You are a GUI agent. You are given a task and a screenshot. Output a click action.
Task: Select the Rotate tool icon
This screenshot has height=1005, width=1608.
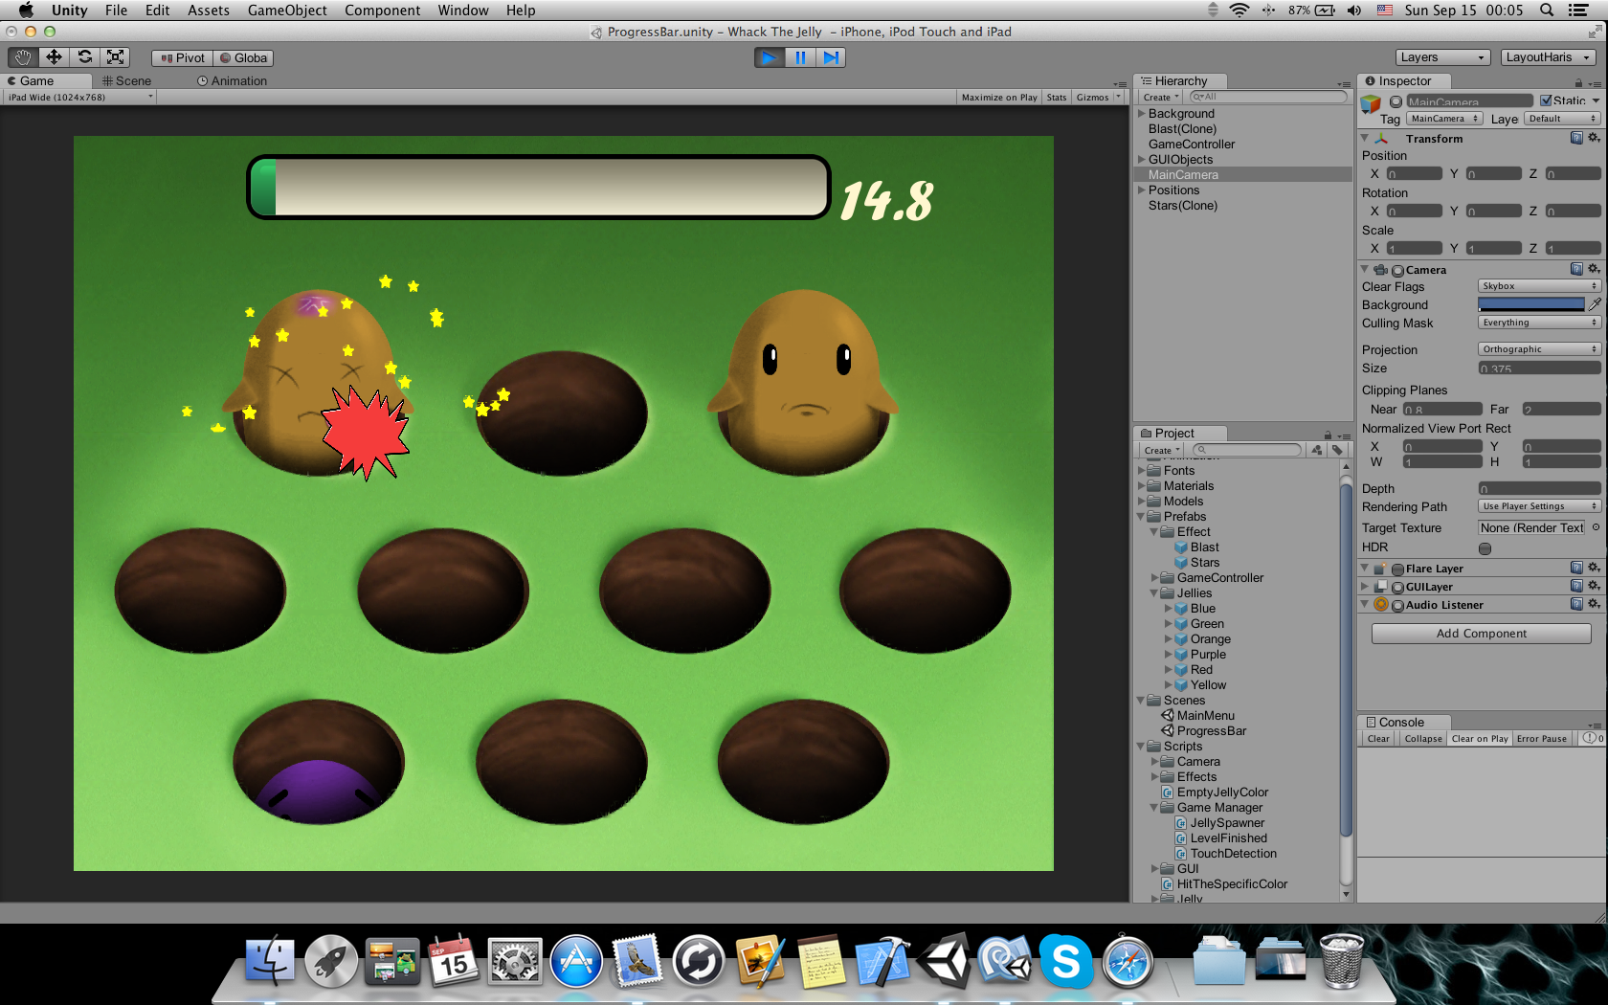(x=85, y=57)
